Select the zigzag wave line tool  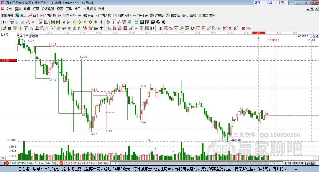[x=136, y=28]
